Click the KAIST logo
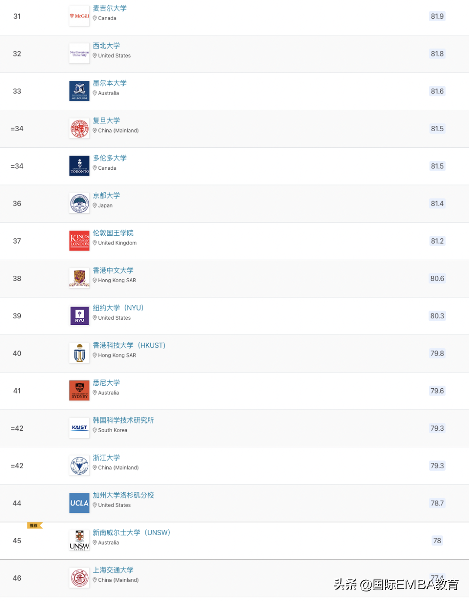The width and height of the screenshot is (469, 601). (x=79, y=428)
